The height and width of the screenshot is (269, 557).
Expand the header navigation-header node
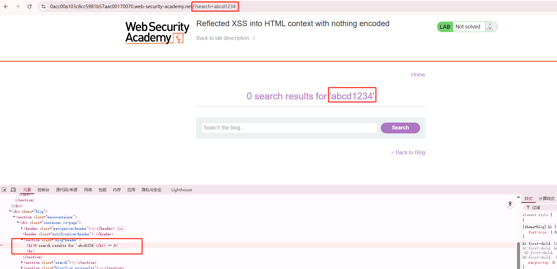tap(22, 228)
